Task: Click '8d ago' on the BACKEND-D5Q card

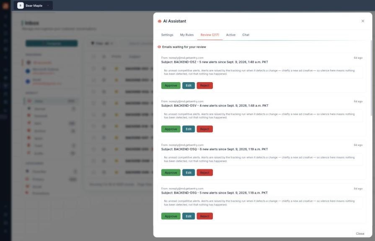Action: click(x=358, y=145)
